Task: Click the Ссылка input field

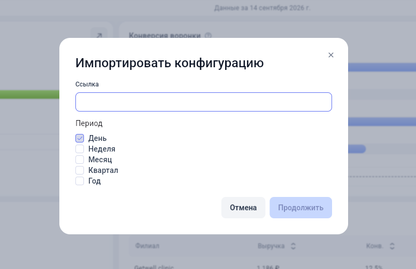Action: coord(204,102)
